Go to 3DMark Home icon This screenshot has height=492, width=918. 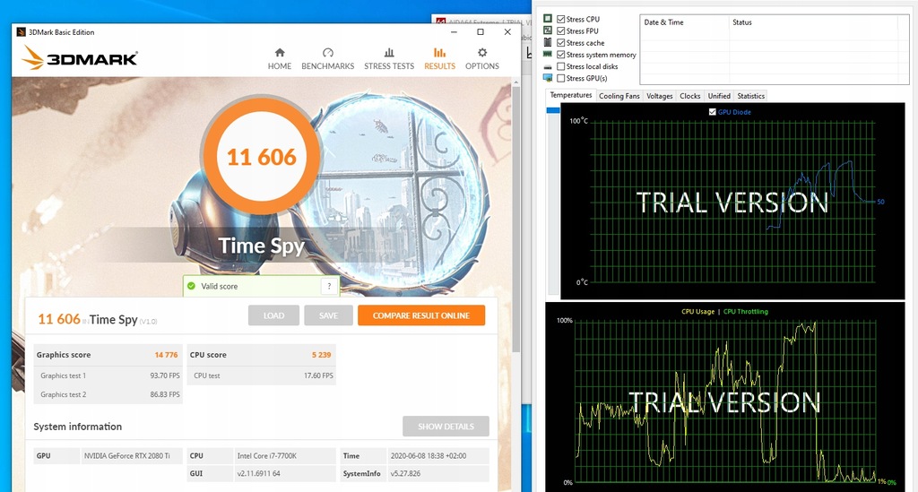click(x=280, y=53)
